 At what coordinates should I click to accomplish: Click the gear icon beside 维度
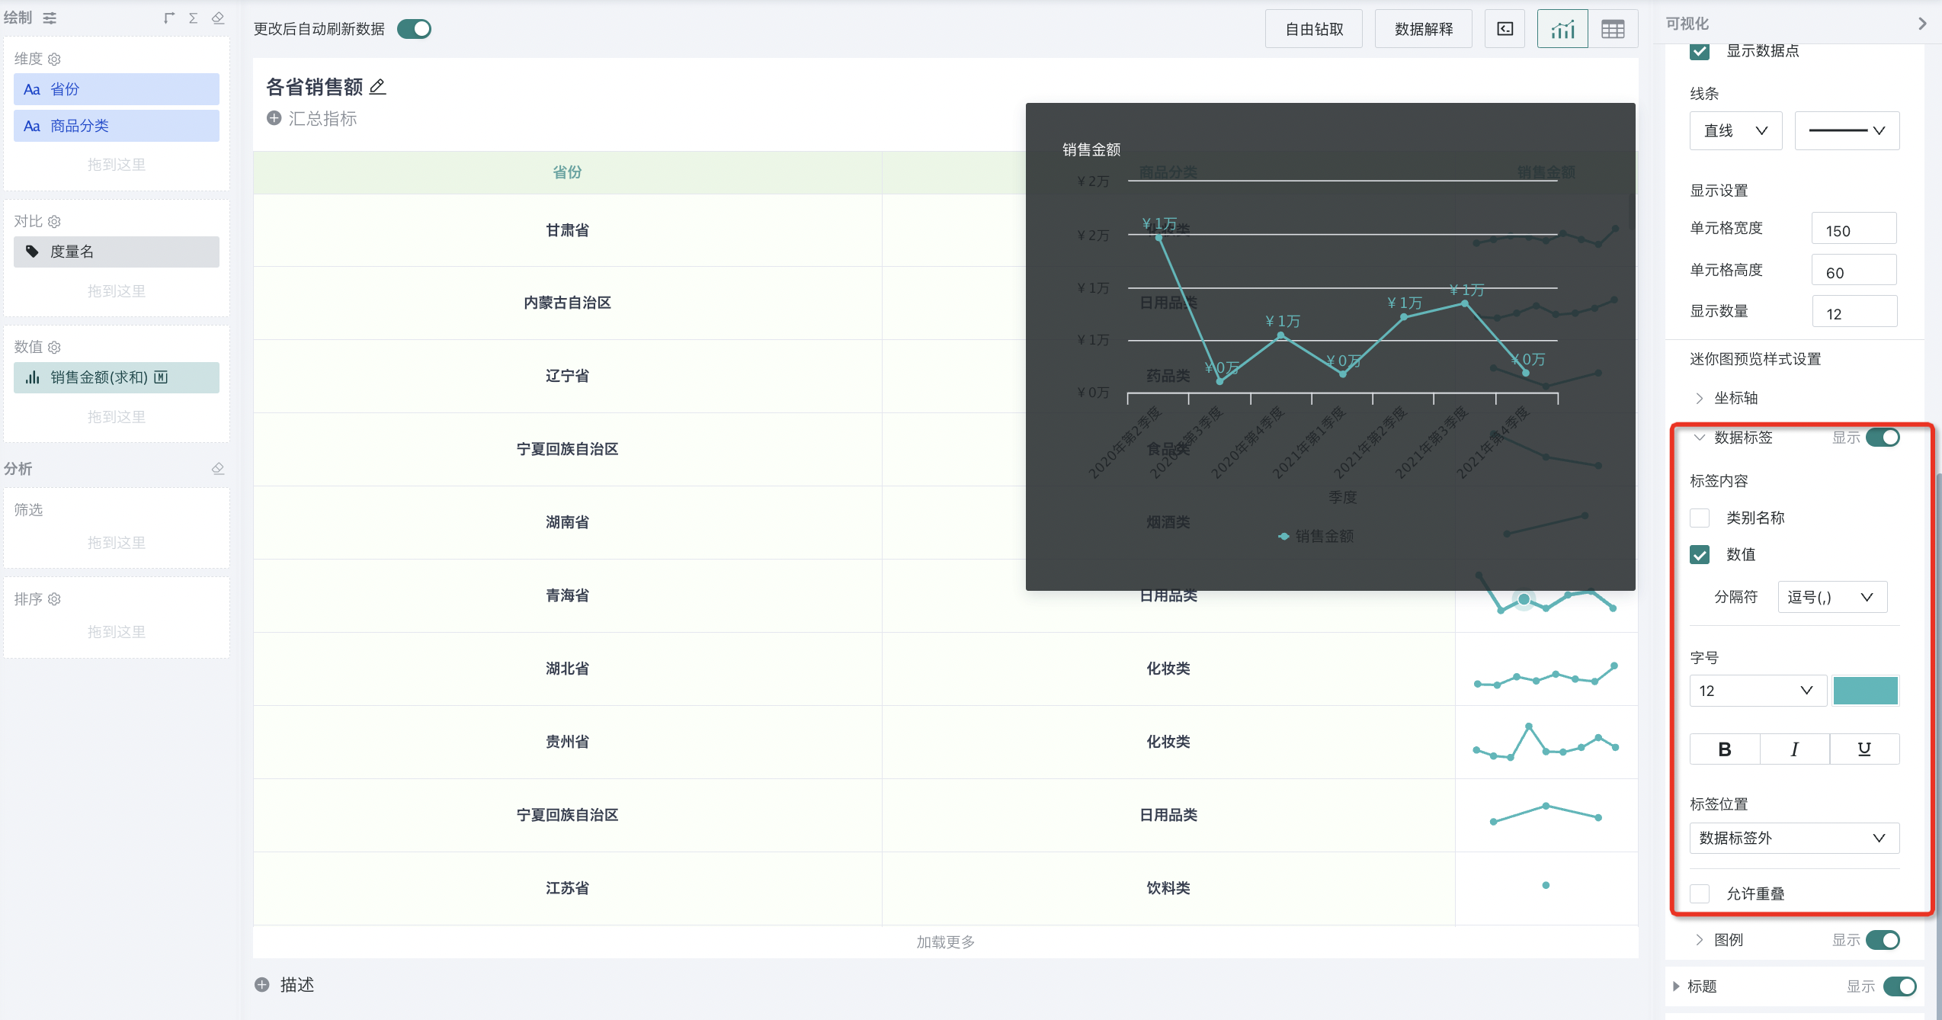(x=54, y=59)
